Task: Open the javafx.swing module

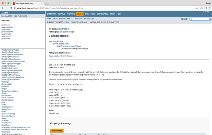Action: 6,36
